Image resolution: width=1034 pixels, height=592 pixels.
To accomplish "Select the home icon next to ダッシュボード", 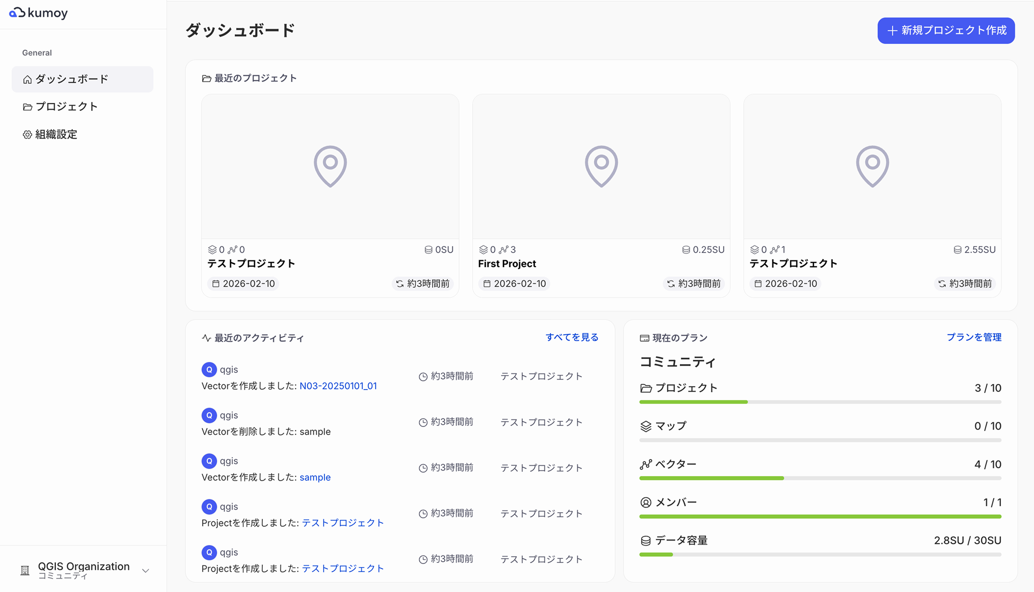I will pyautogui.click(x=27, y=79).
